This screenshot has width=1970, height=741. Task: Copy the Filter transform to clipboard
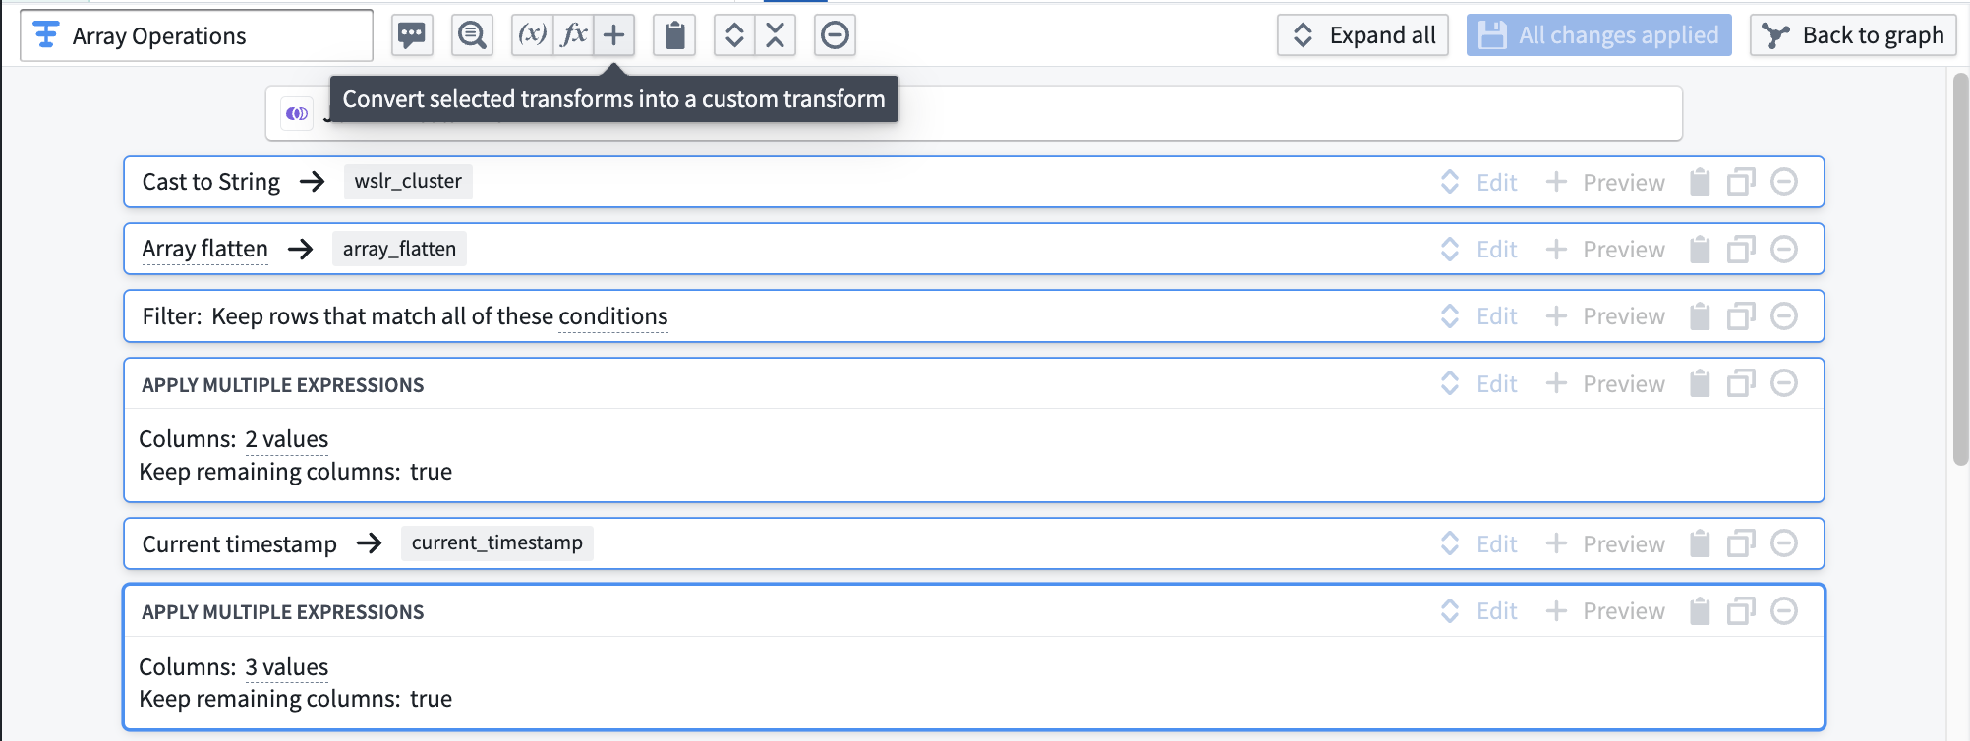point(1700,316)
